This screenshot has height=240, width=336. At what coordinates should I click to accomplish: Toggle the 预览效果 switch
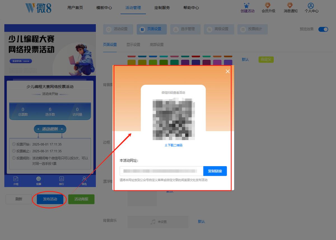click(323, 29)
